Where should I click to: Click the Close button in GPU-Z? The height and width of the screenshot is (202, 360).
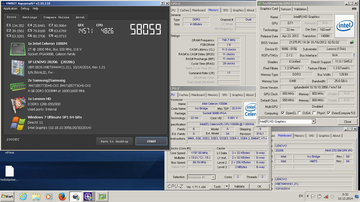[x=348, y=122]
